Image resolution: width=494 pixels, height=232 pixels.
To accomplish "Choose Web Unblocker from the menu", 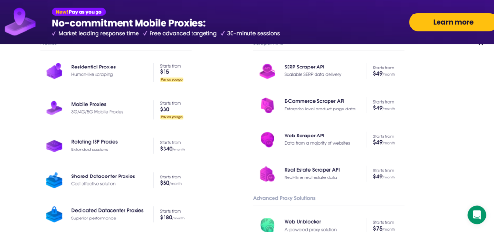I will [x=302, y=222].
